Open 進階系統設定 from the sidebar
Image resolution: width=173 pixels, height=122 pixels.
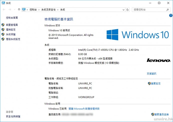(13, 39)
